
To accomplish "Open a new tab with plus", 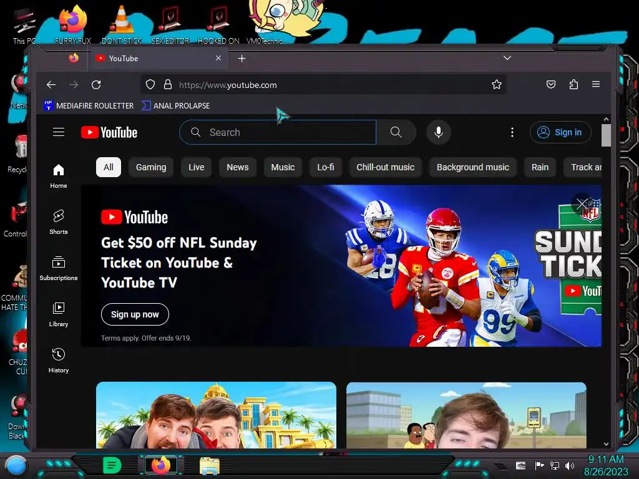I will (241, 59).
